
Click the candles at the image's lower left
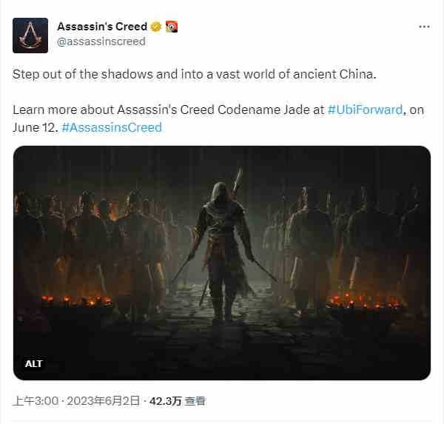point(76,302)
